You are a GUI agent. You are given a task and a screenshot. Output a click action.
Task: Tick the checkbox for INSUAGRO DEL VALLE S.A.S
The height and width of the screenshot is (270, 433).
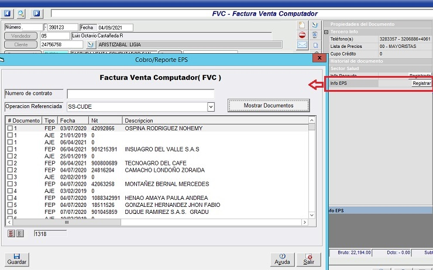(x=10, y=149)
